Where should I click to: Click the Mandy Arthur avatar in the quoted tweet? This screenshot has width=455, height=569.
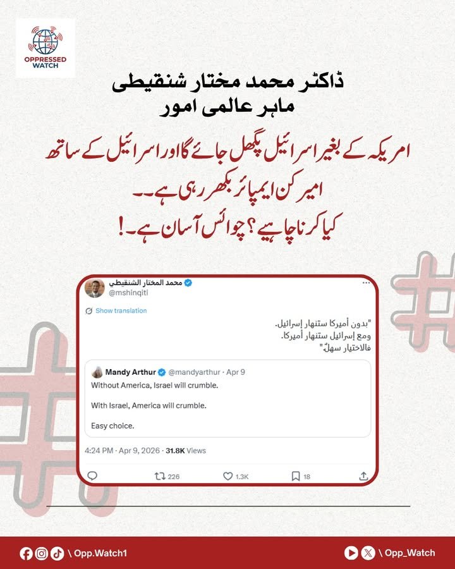coord(97,372)
